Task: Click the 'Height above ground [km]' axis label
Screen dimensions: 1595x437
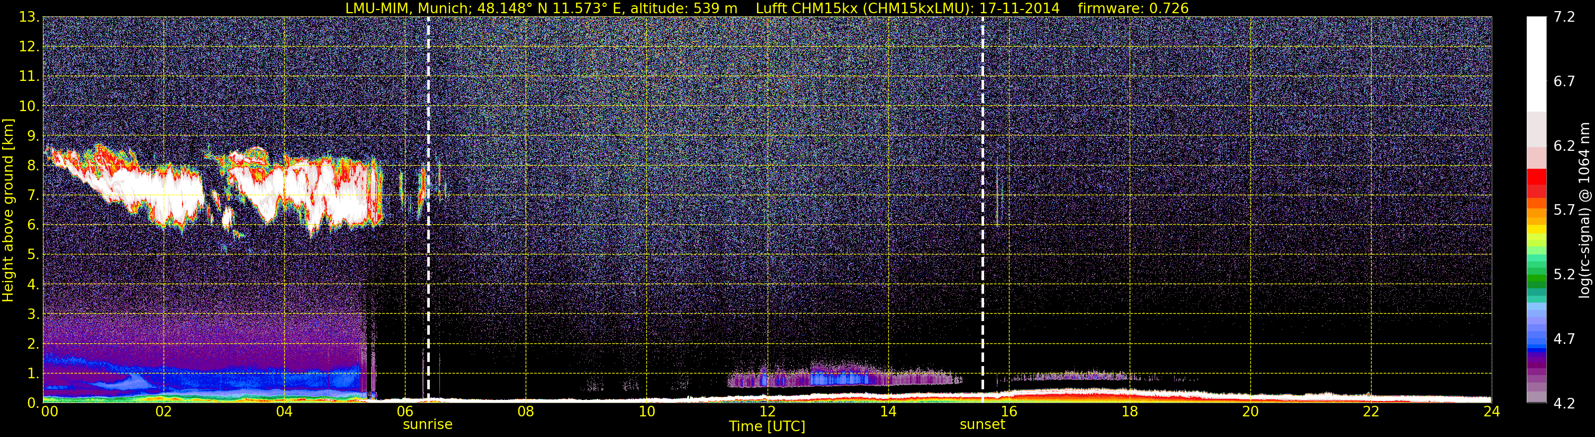Action: click(x=8, y=210)
